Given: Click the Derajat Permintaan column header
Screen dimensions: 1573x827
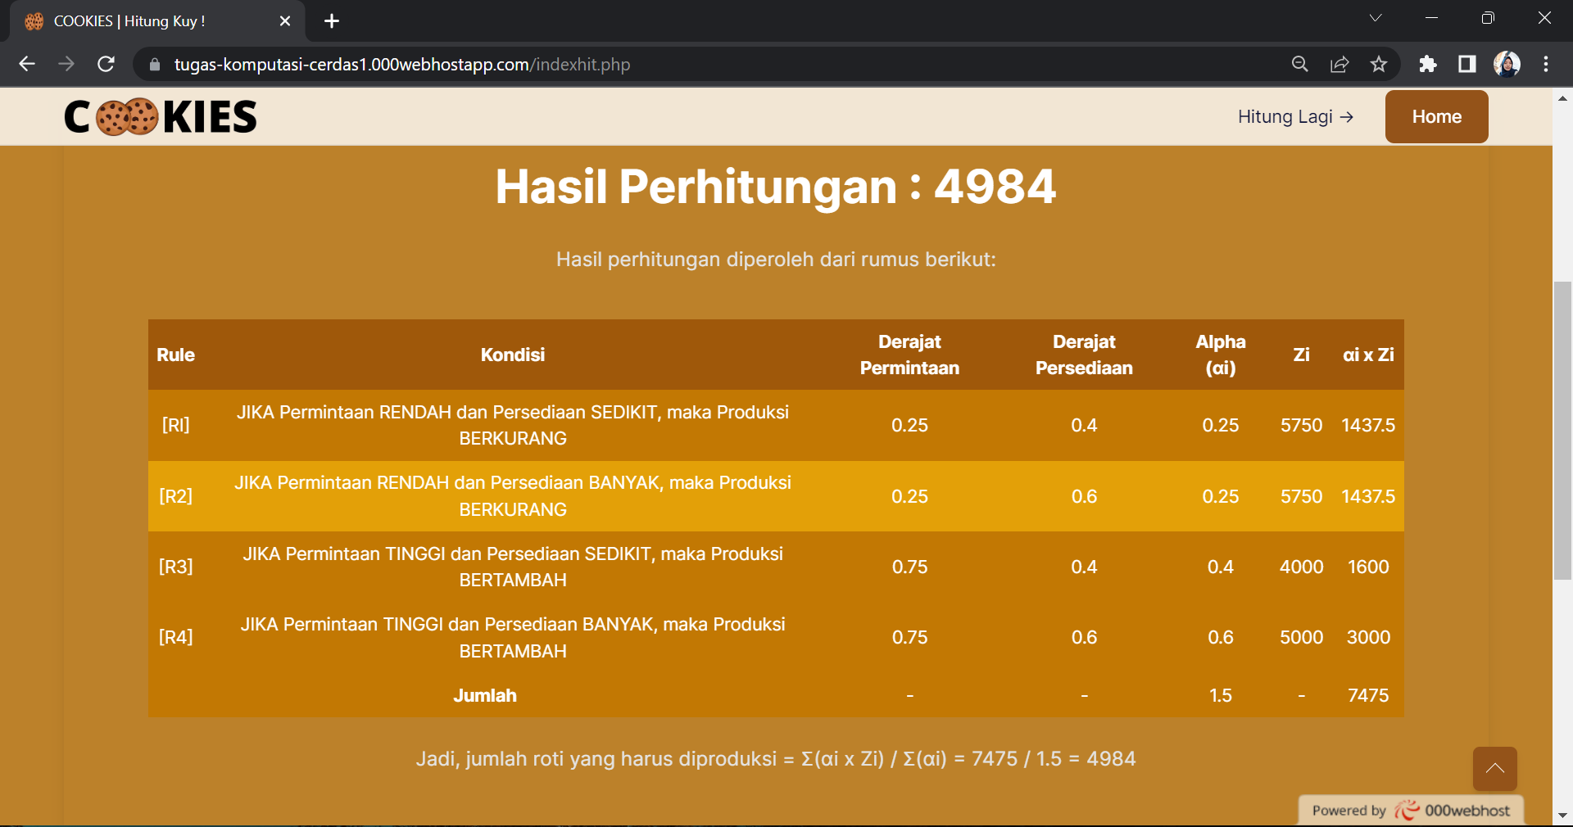Looking at the screenshot, I should (909, 355).
